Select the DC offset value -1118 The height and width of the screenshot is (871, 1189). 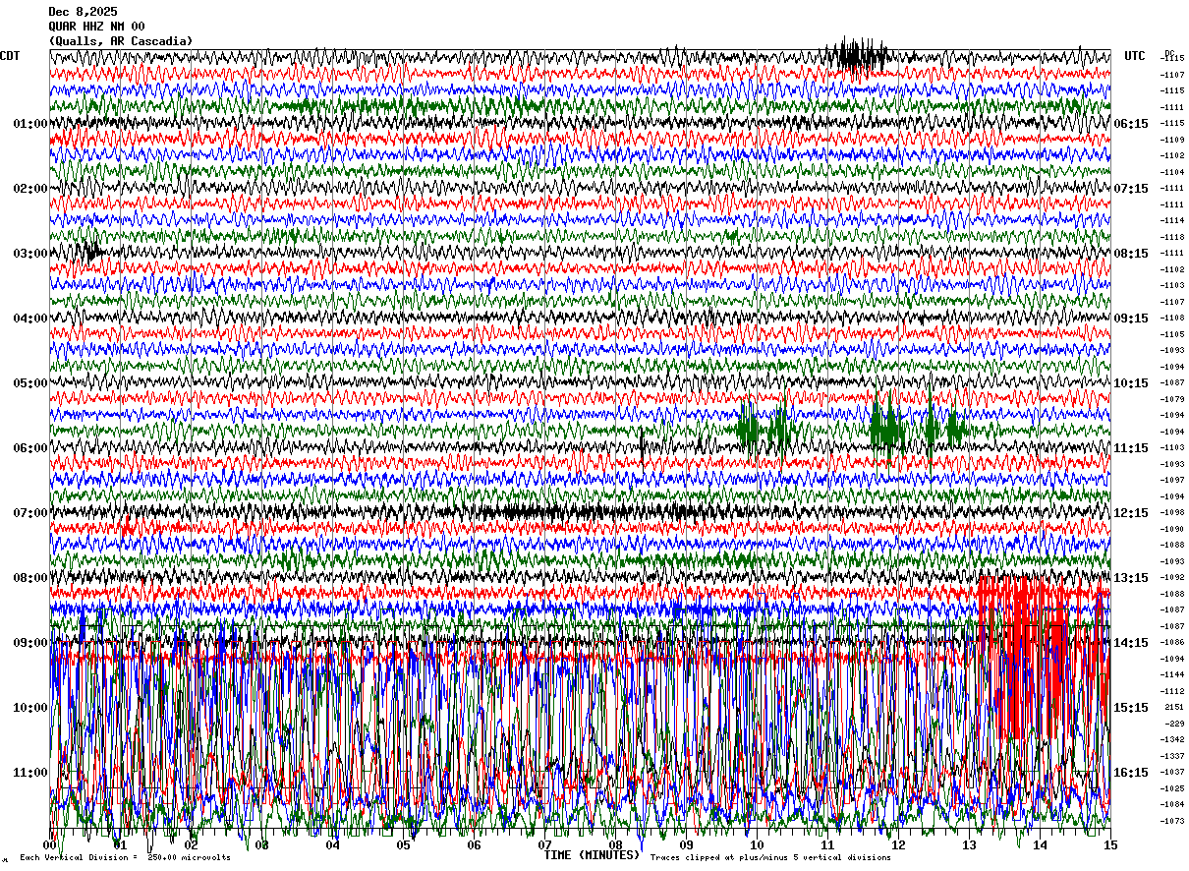[1173, 237]
